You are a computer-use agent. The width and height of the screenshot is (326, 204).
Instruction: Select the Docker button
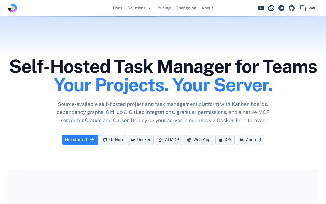[141, 140]
